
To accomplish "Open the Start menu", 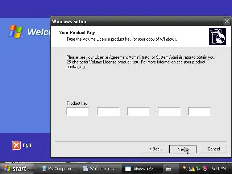I will (x=17, y=169).
